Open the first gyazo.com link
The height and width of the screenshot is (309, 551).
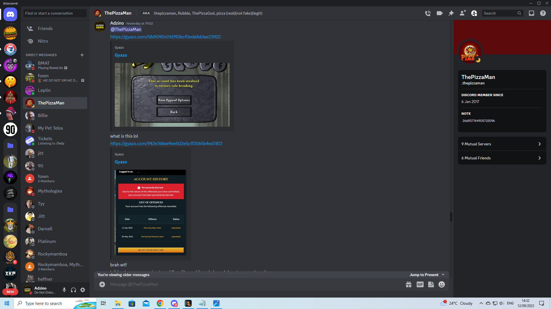coord(165,37)
